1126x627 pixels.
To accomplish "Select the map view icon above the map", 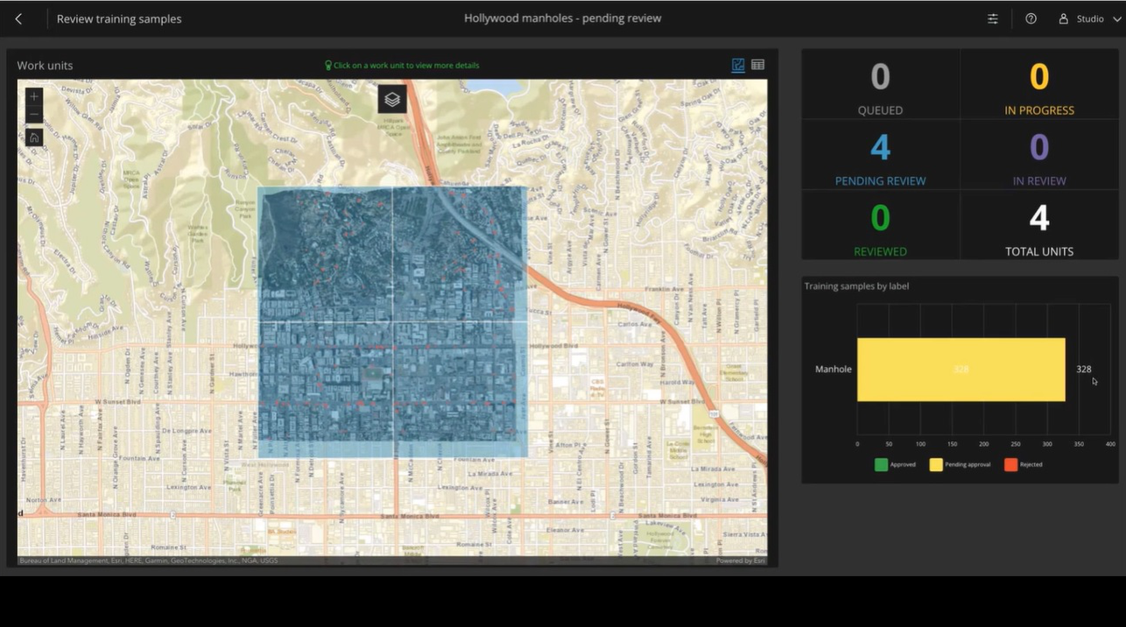I will [738, 64].
